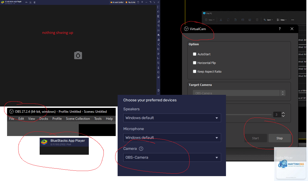Click the OBS logo in title bar
This screenshot has height=181, width=308.
(x=11, y=111)
